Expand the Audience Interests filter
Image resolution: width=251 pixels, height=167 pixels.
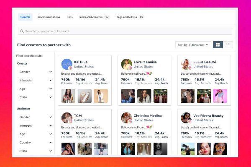point(36,125)
